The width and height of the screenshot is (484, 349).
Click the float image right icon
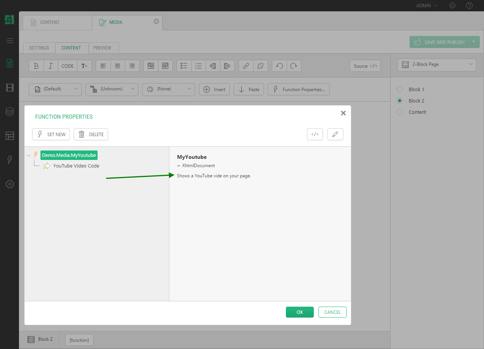tap(165, 66)
